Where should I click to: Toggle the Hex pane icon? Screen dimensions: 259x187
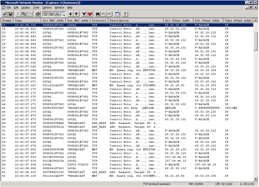(x=57, y=14)
